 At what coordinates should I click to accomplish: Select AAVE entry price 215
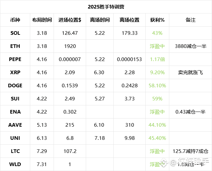click(70, 125)
